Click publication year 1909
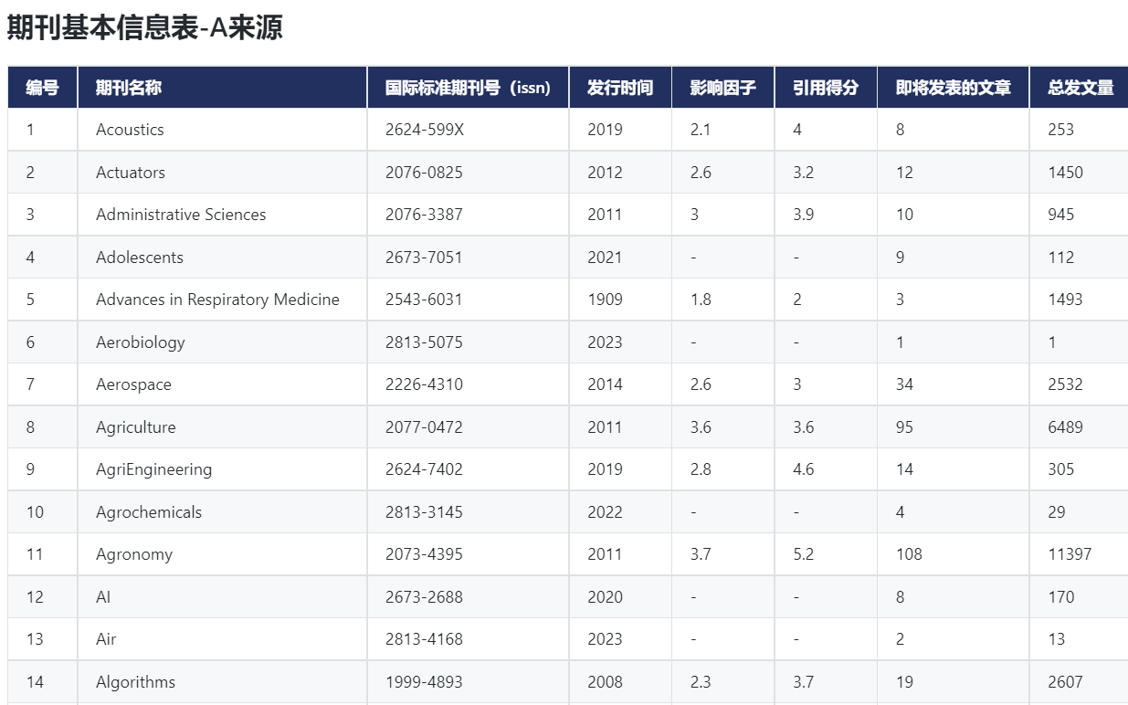 [x=605, y=300]
